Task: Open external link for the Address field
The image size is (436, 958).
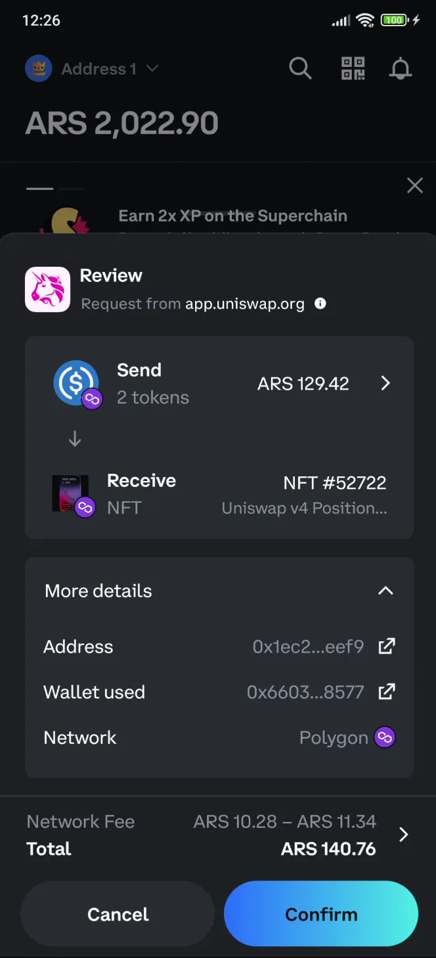Action: (387, 647)
